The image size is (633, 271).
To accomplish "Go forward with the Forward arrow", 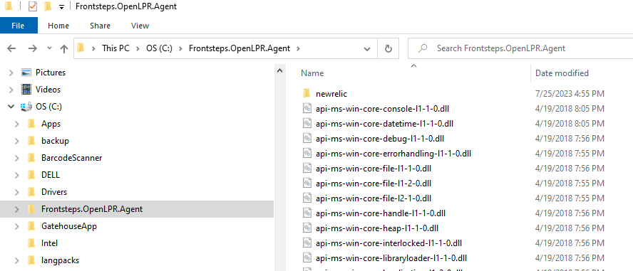I will tap(32, 48).
